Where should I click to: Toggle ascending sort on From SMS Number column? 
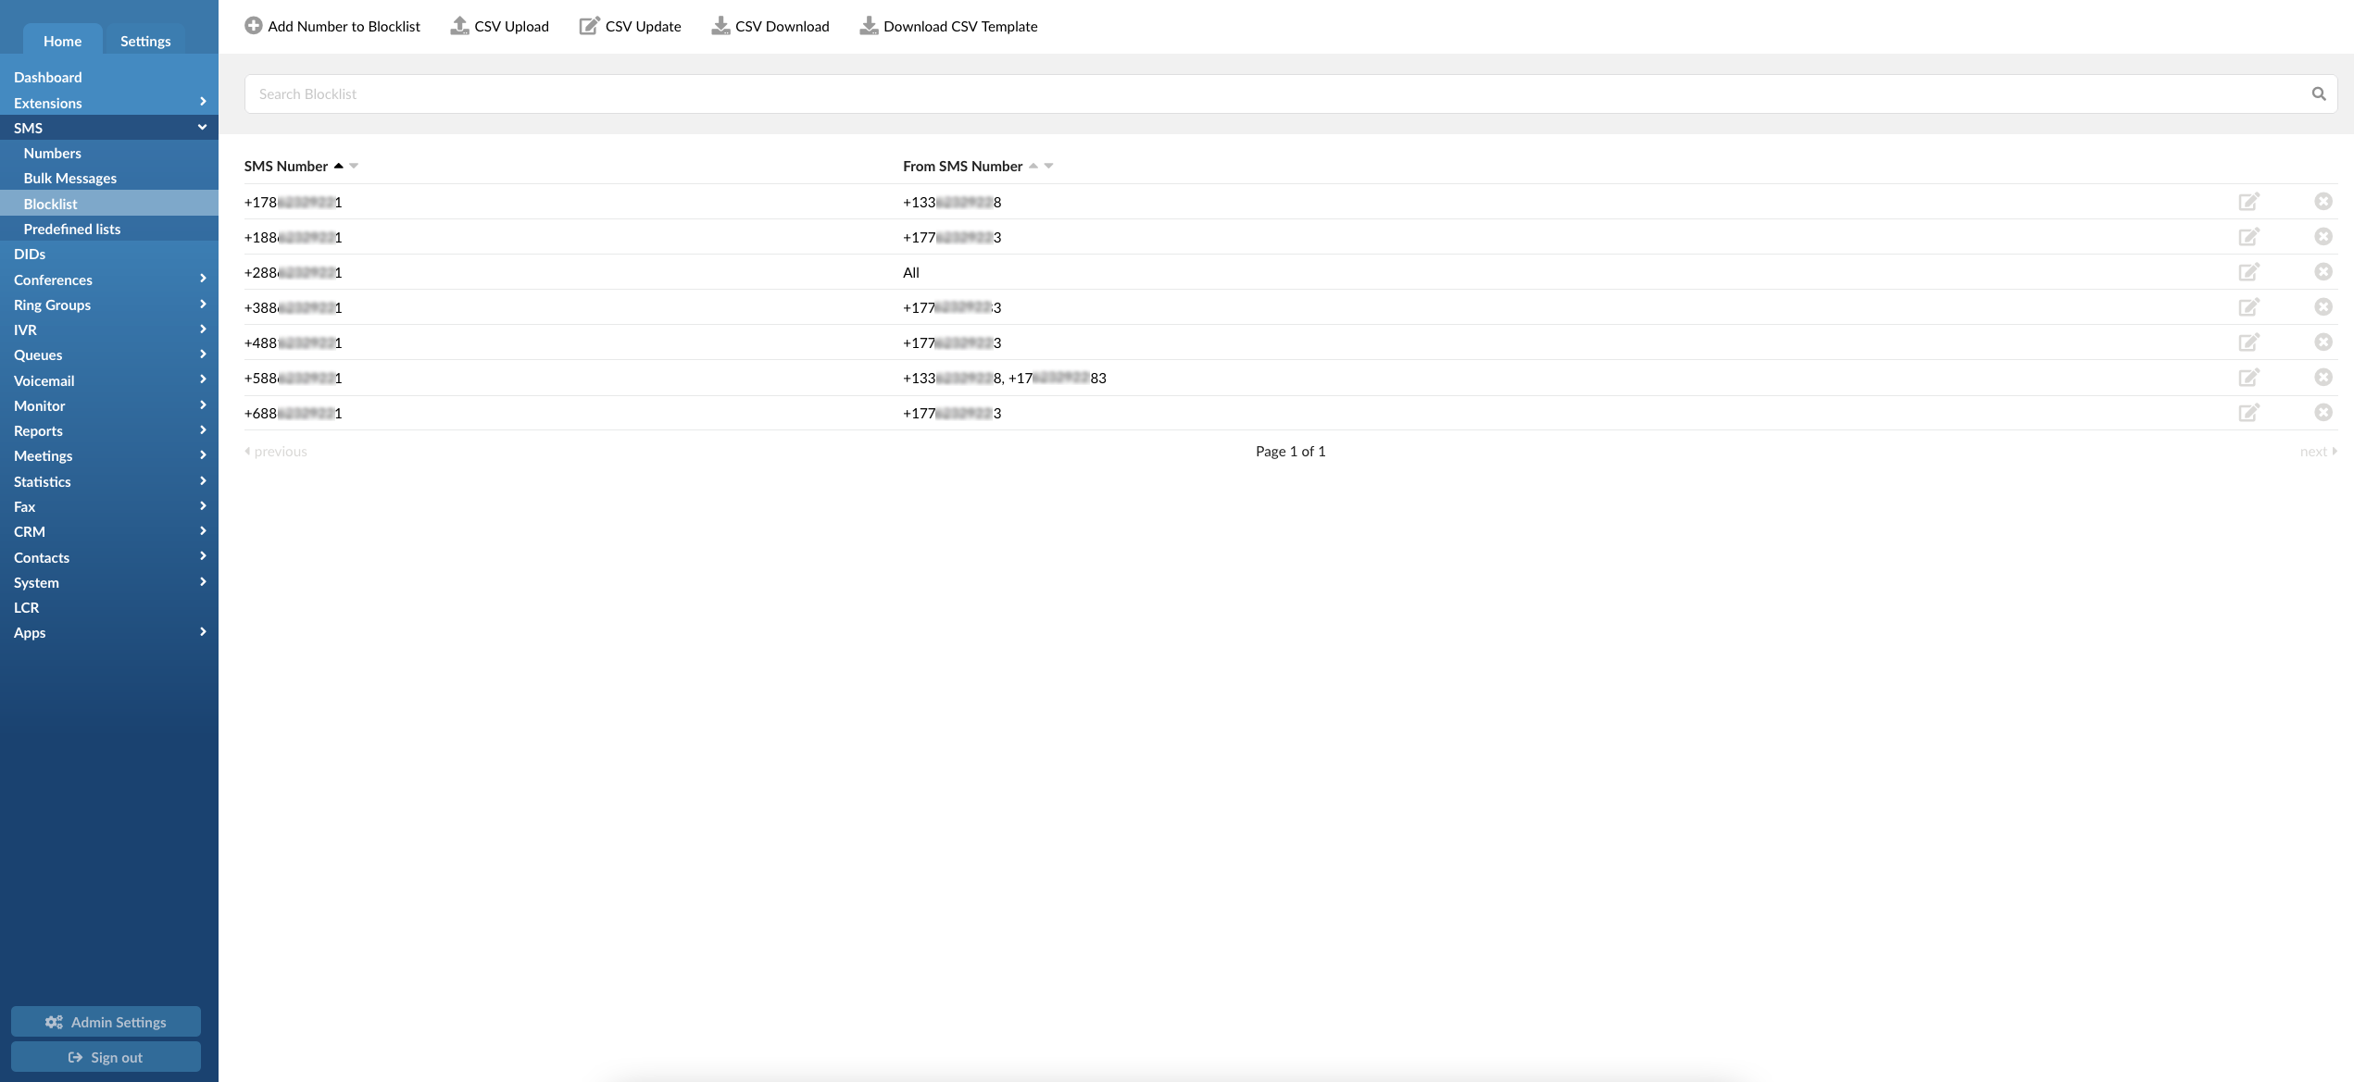point(1034,166)
